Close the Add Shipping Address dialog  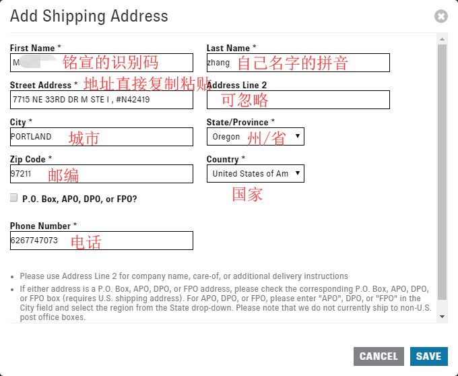(440, 16)
